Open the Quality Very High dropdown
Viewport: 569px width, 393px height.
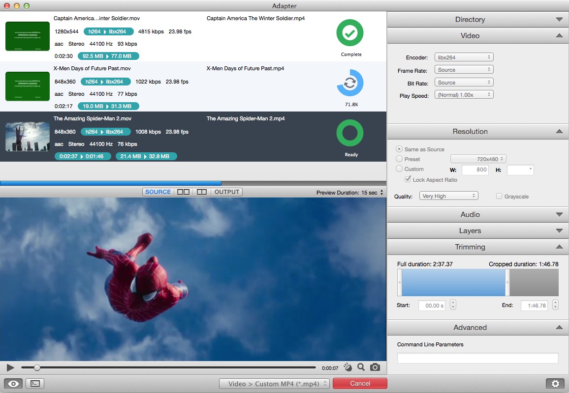(449, 196)
